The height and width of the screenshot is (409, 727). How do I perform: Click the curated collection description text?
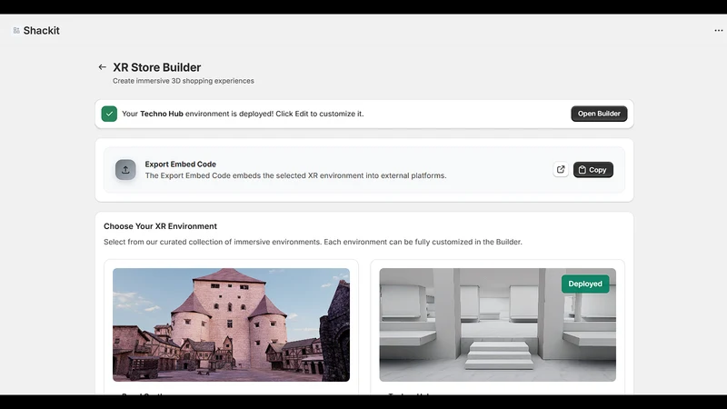tap(313, 242)
